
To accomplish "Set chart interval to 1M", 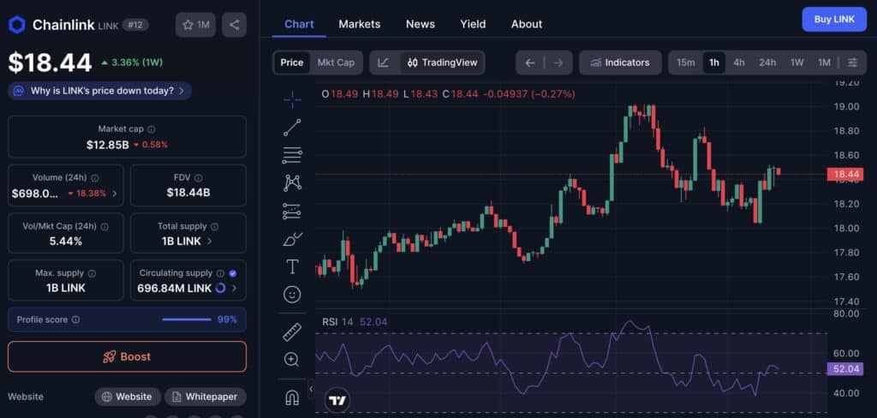I will (824, 63).
